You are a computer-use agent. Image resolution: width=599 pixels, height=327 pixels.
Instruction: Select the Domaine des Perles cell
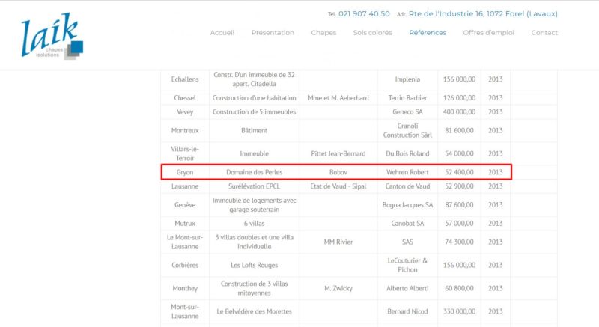tap(254, 172)
